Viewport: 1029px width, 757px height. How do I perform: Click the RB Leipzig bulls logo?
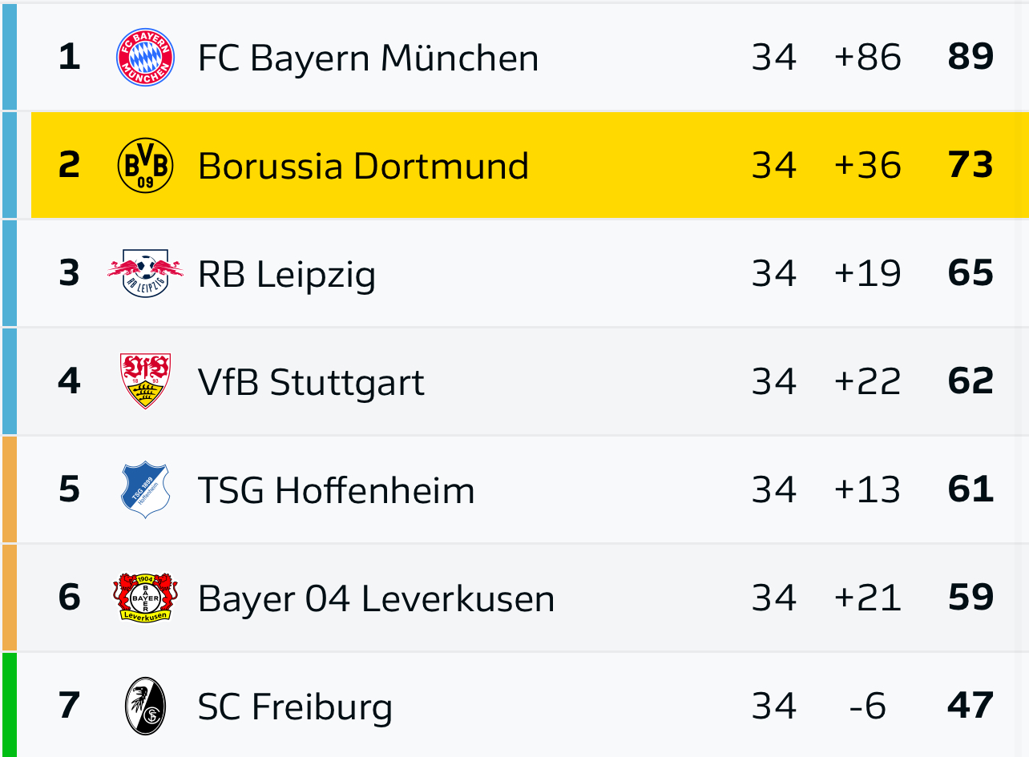click(x=145, y=273)
